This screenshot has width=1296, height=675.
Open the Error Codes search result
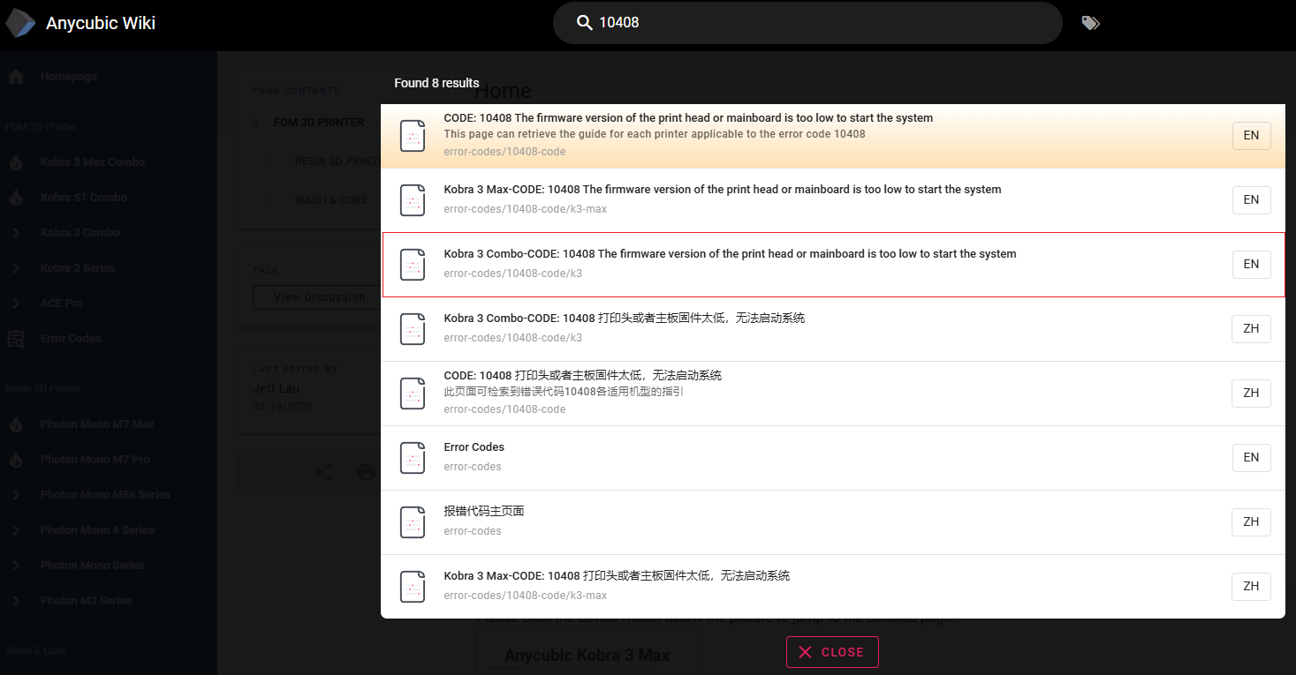[833, 458]
